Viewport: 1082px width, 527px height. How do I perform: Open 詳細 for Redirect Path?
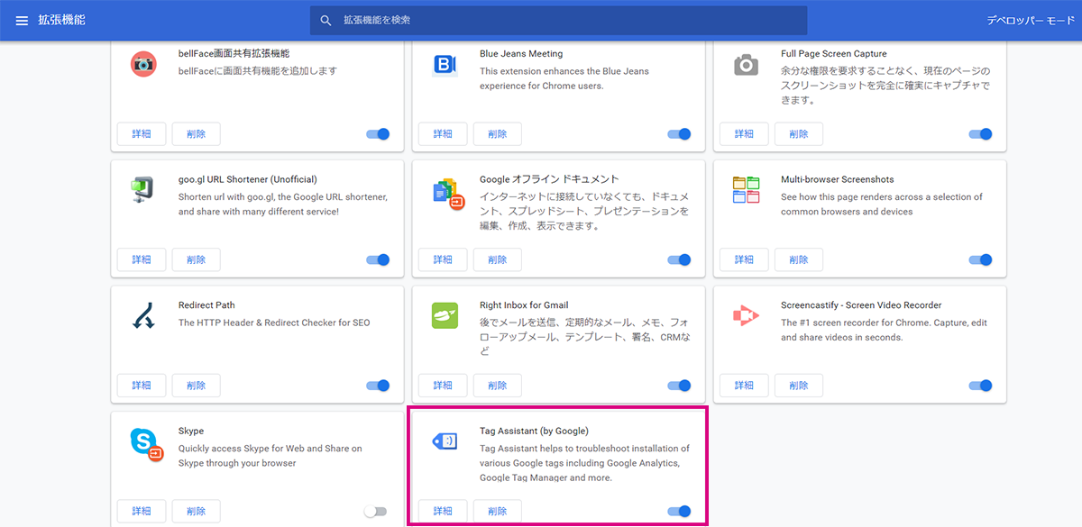click(142, 386)
